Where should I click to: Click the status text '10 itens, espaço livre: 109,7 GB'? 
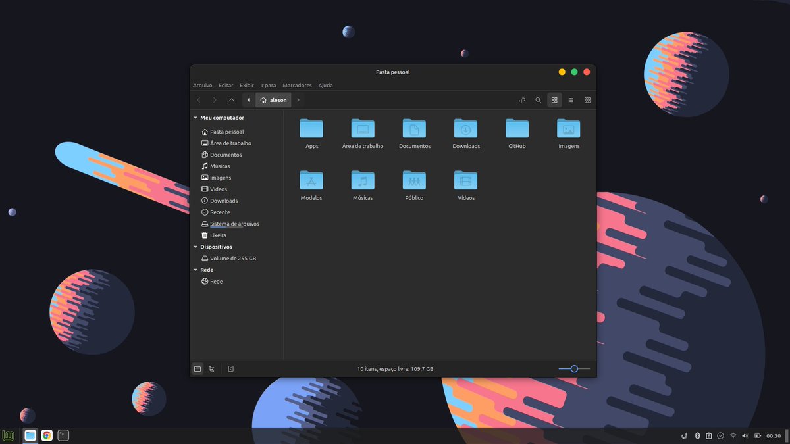(395, 369)
